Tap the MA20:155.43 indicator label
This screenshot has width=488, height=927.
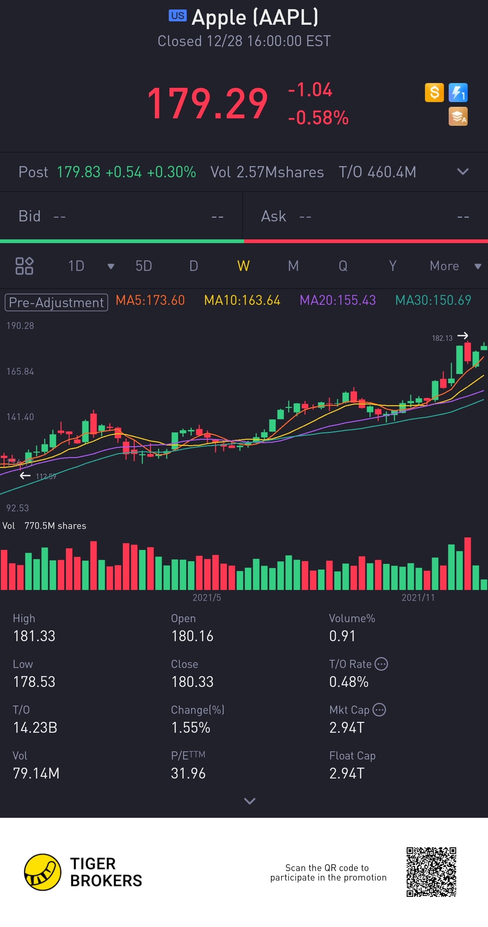[x=338, y=300]
